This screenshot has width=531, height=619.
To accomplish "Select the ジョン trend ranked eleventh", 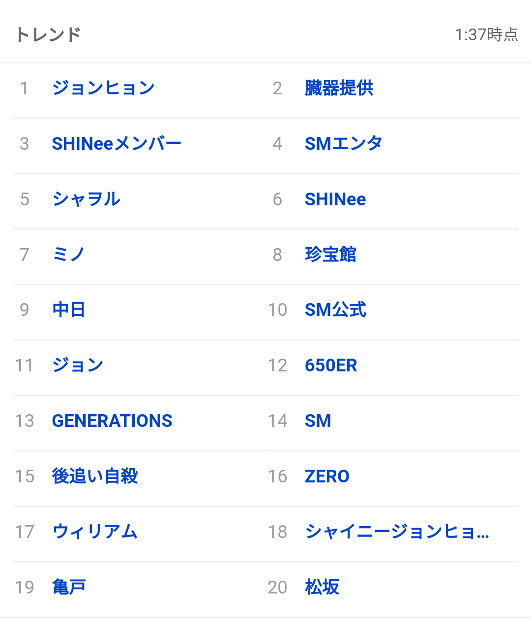I will [x=78, y=366].
